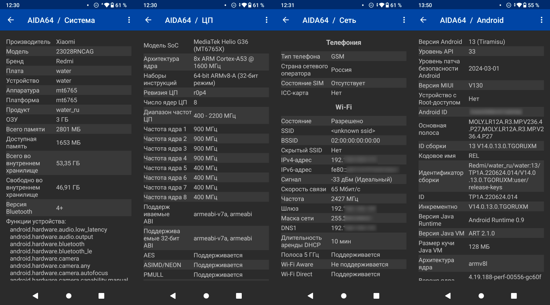Tap Home circle under Сеть screen

tap(344, 296)
